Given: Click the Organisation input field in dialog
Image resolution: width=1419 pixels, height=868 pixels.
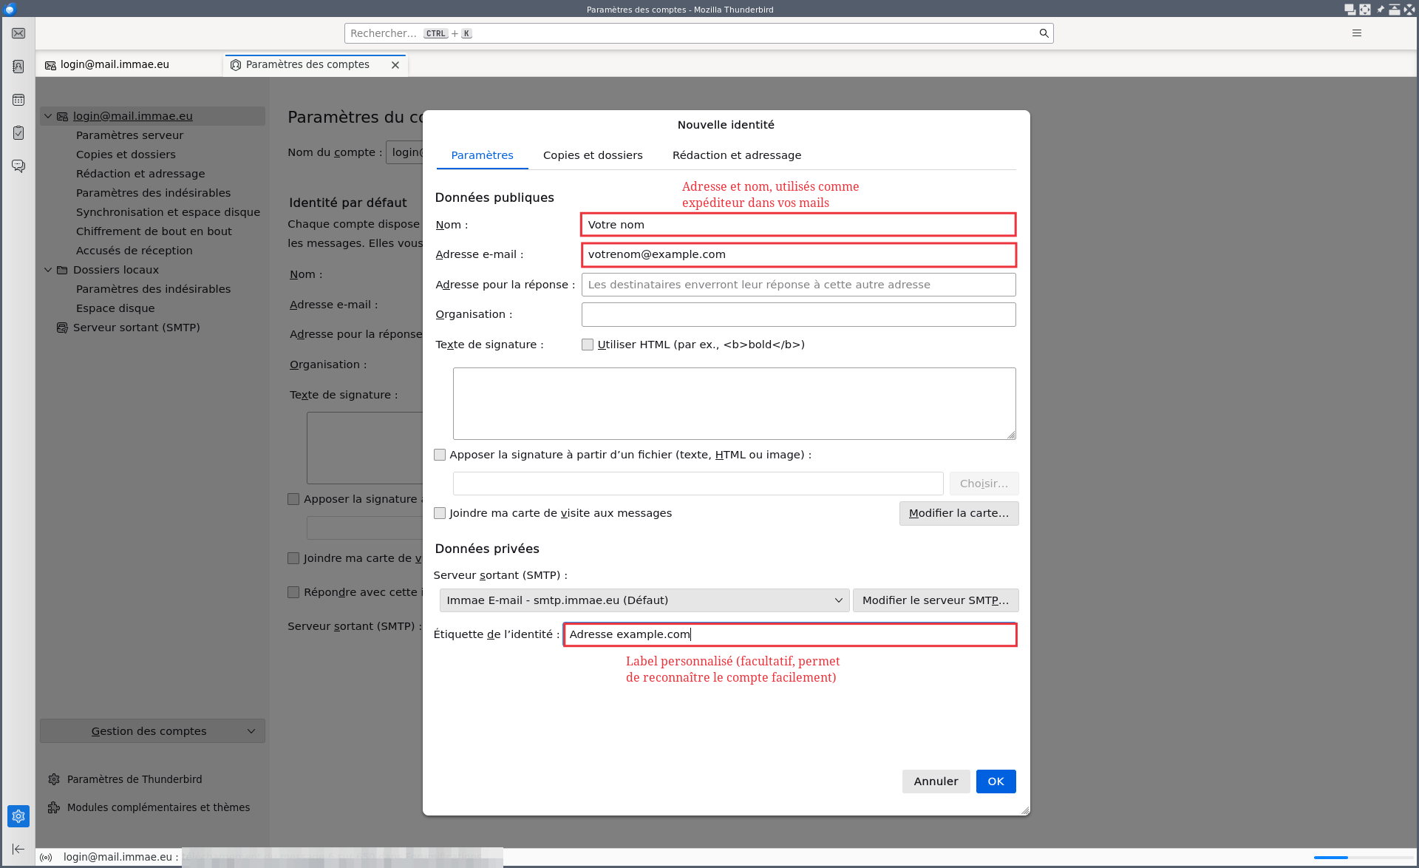Looking at the screenshot, I should pos(798,314).
